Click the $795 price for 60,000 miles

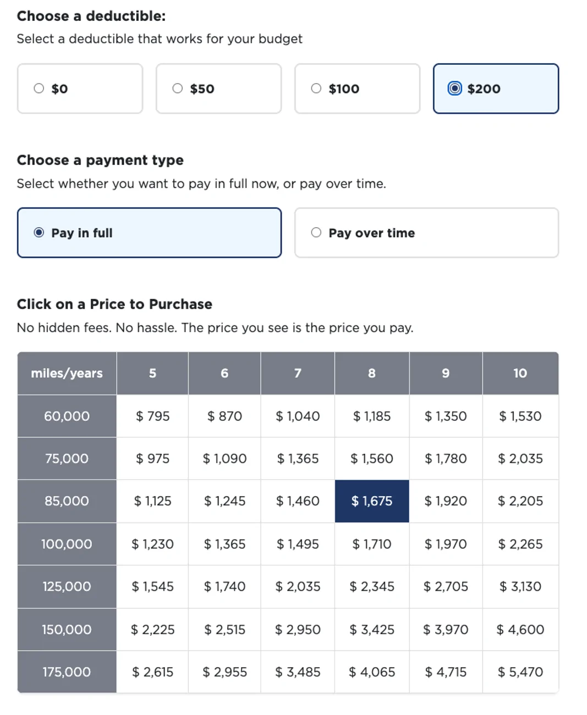(x=152, y=416)
